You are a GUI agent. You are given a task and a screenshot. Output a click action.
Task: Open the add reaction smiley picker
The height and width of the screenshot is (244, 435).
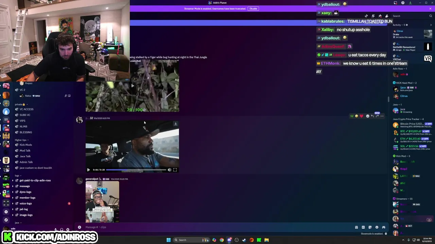367,116
